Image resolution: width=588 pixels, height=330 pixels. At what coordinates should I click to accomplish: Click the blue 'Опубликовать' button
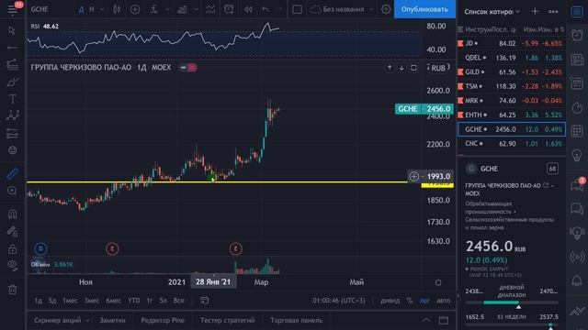point(424,9)
